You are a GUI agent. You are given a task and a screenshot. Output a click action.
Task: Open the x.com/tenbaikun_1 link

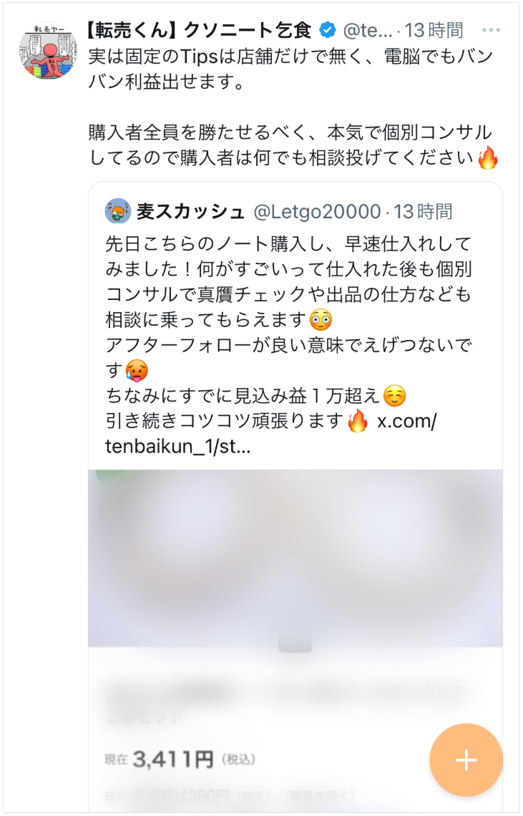click(270, 434)
